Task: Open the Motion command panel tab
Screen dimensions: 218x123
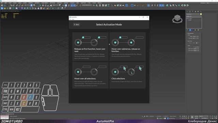Action: point(195,12)
